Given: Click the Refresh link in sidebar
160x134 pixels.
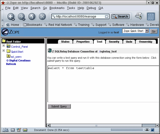Looking at the screenshot, I should (x=11, y=64).
